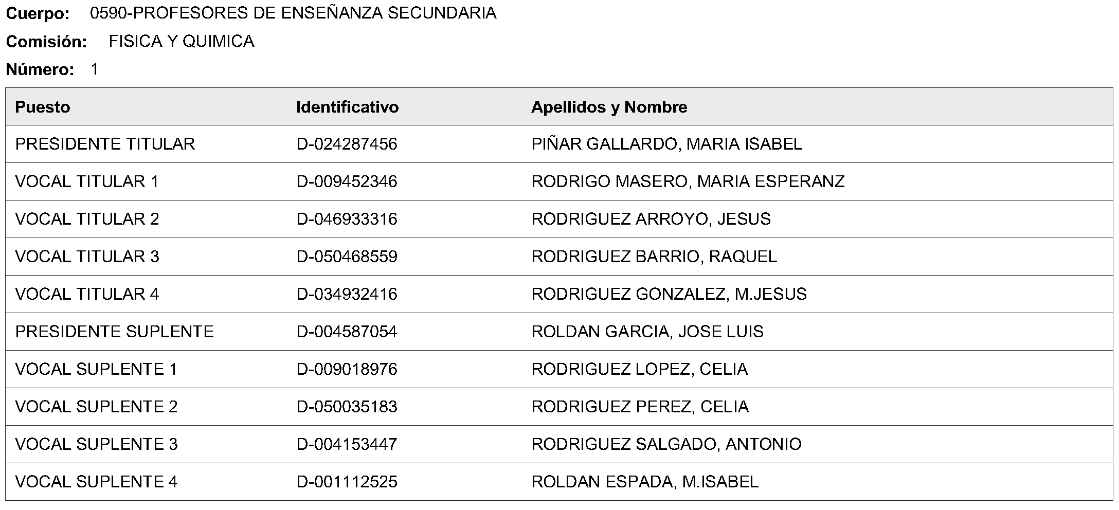Click name PIÑAR GALLARDO, MARIA ISABEL
Image resolution: width=1119 pixels, height=510 pixels.
(667, 144)
